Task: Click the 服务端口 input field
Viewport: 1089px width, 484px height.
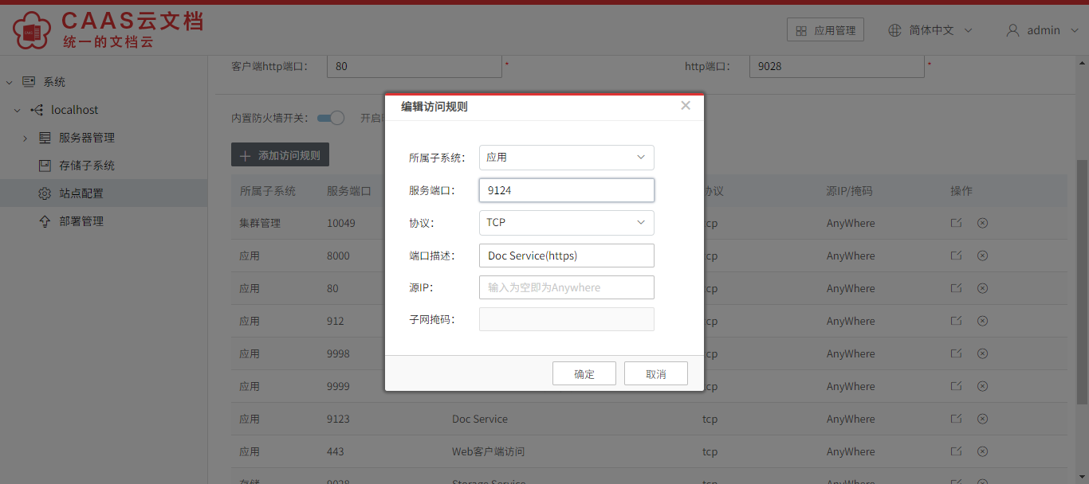Action: coord(567,190)
